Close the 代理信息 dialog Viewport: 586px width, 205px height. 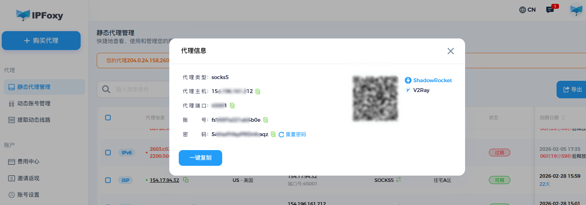pyautogui.click(x=451, y=51)
